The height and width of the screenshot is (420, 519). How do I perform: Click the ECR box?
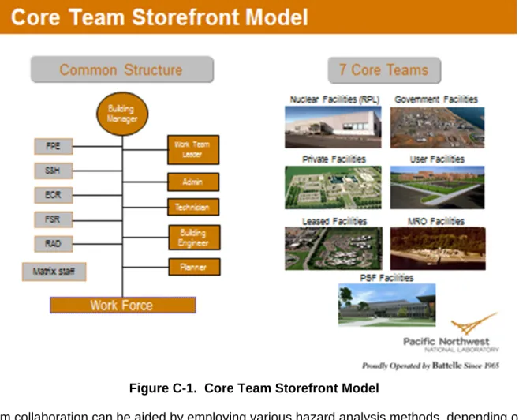[x=54, y=195]
